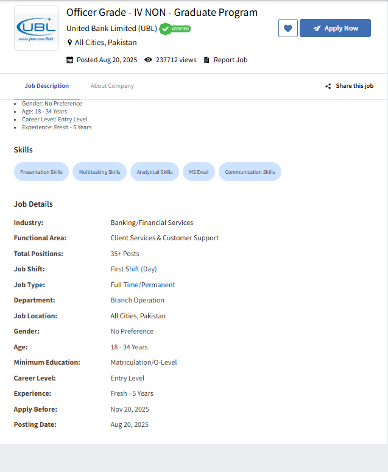Click the Officer Grade - IV job title
The width and height of the screenshot is (388, 472).
162,12
